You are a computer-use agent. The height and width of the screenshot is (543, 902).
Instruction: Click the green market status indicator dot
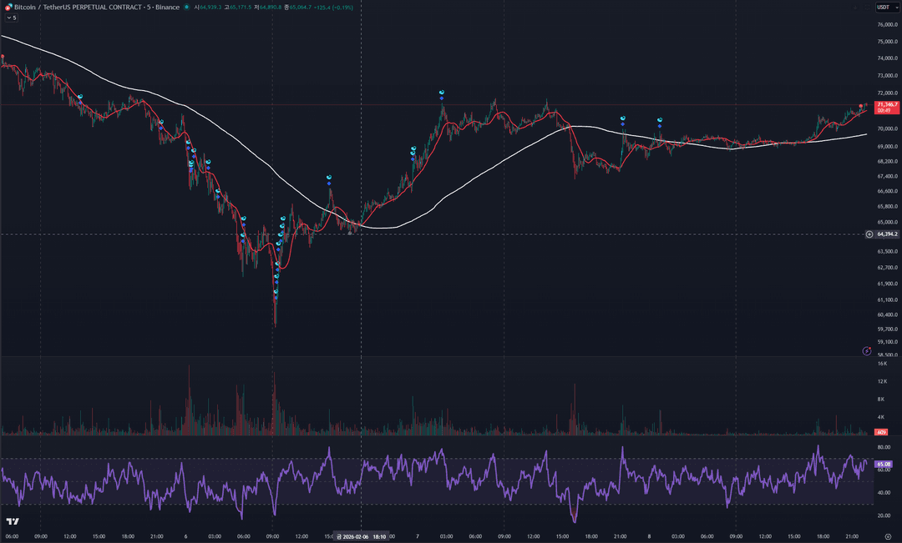[x=186, y=7]
